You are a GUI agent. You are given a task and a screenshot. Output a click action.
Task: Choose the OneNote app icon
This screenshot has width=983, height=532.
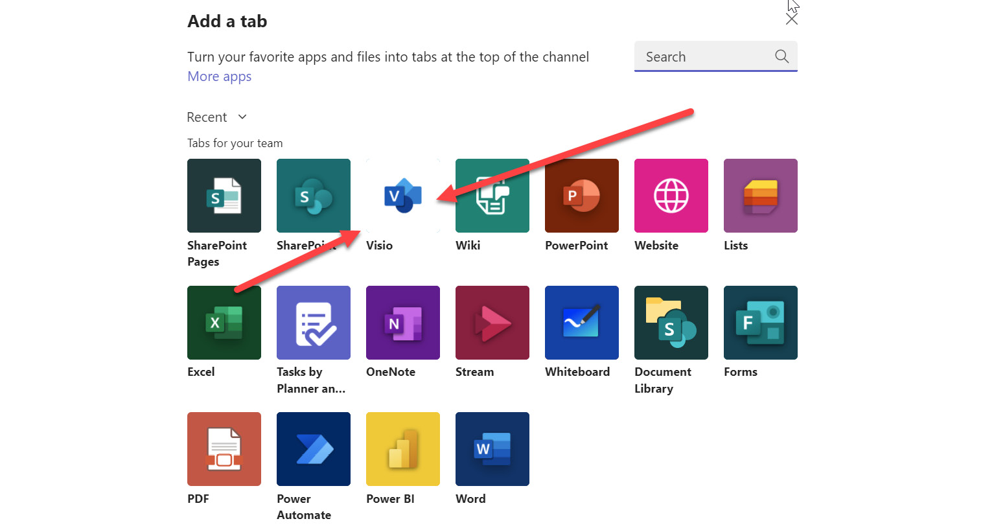click(x=403, y=323)
